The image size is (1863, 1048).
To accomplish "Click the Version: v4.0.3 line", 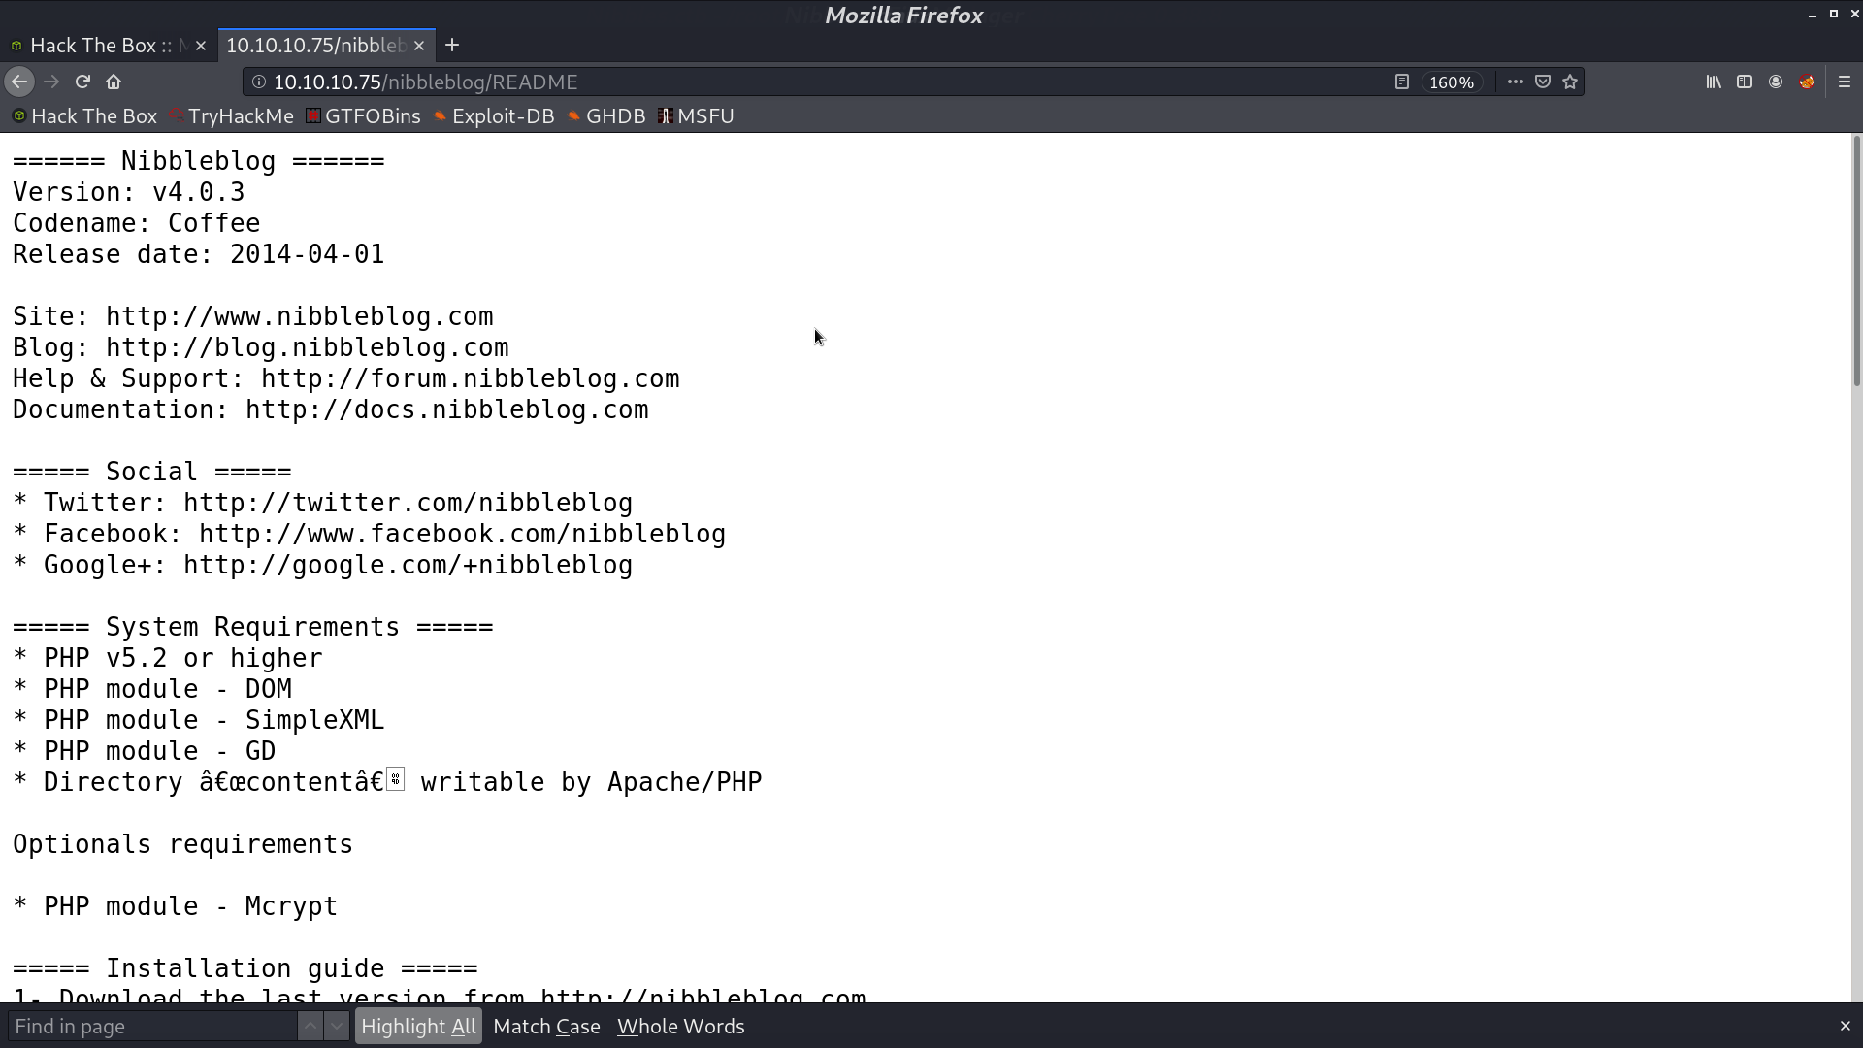I will (129, 192).
